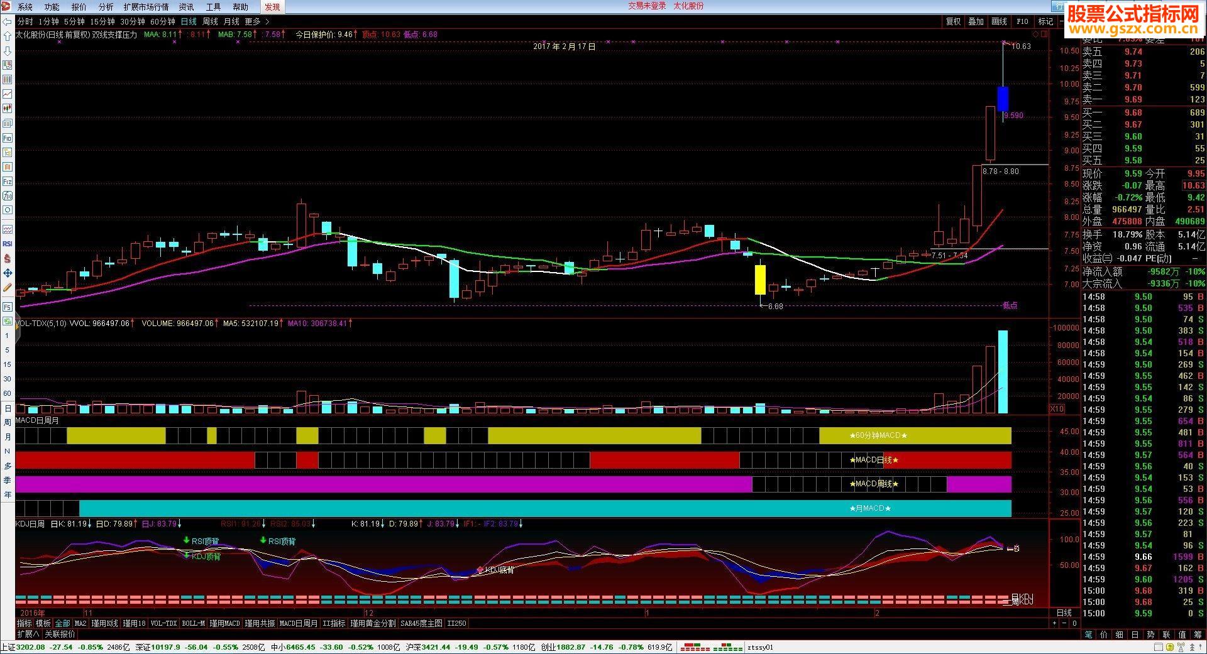Click the candlestick chart sidebar icon
The height and width of the screenshot is (654, 1207).
coord(8,109)
